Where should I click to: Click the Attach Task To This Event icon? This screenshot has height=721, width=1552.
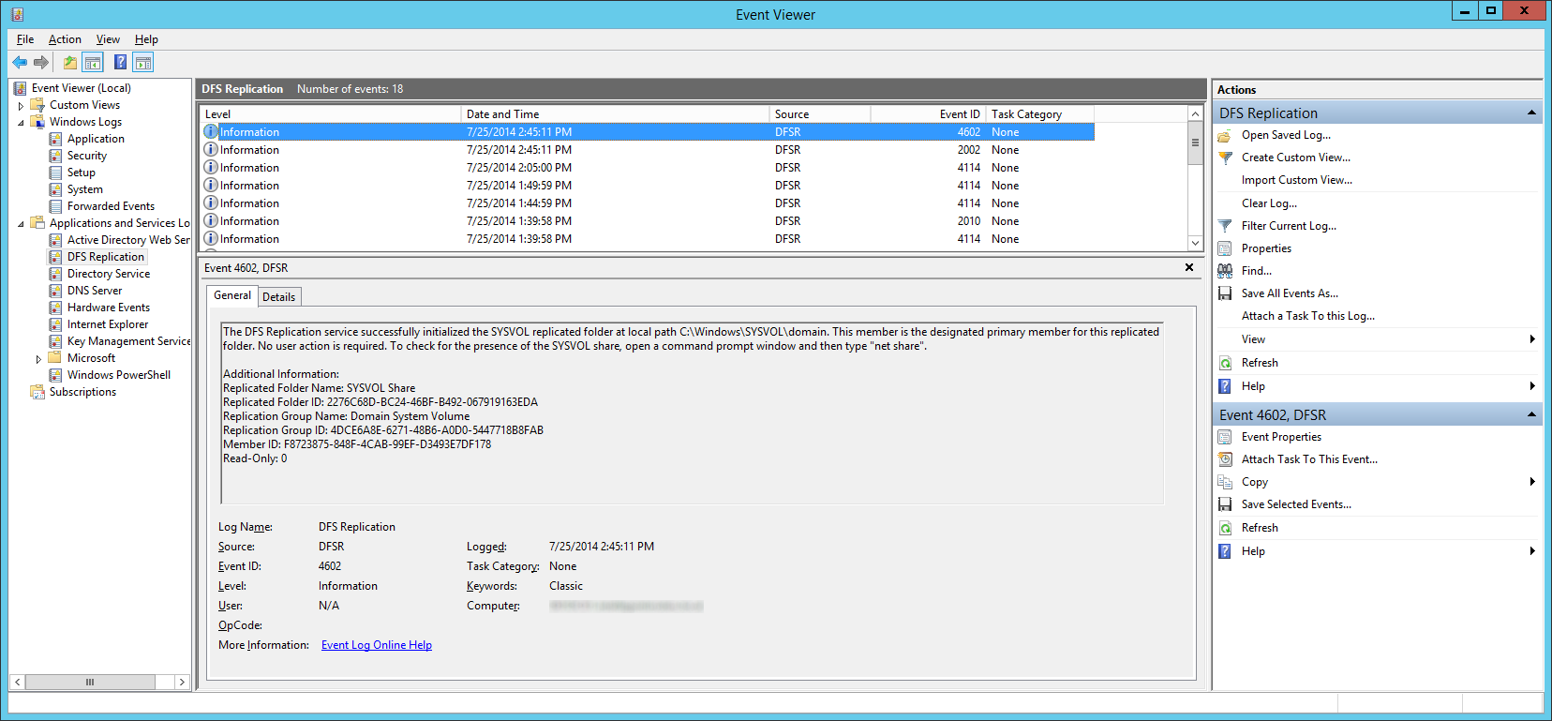pyautogui.click(x=1225, y=459)
